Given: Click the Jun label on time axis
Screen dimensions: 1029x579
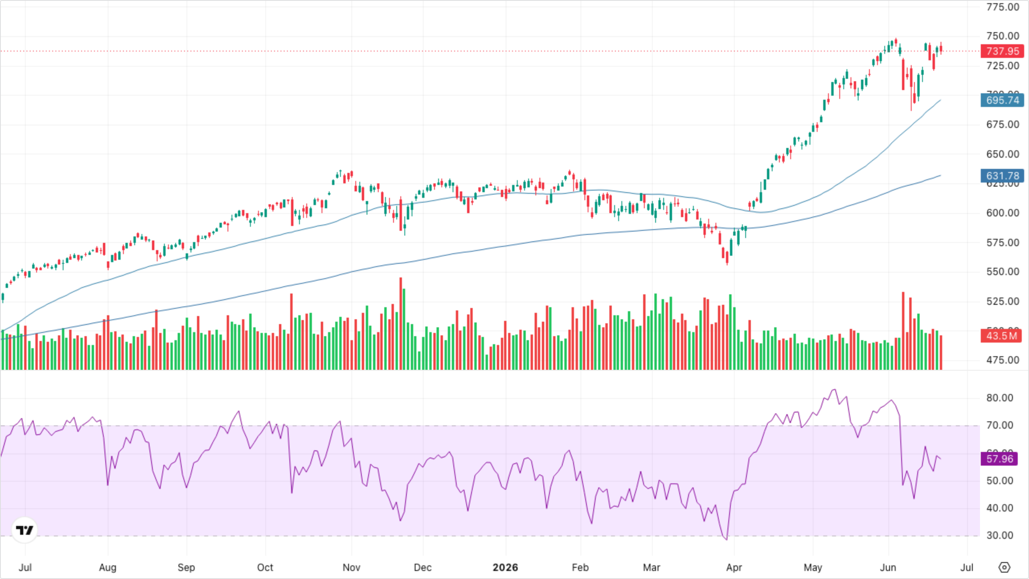Looking at the screenshot, I should (888, 567).
